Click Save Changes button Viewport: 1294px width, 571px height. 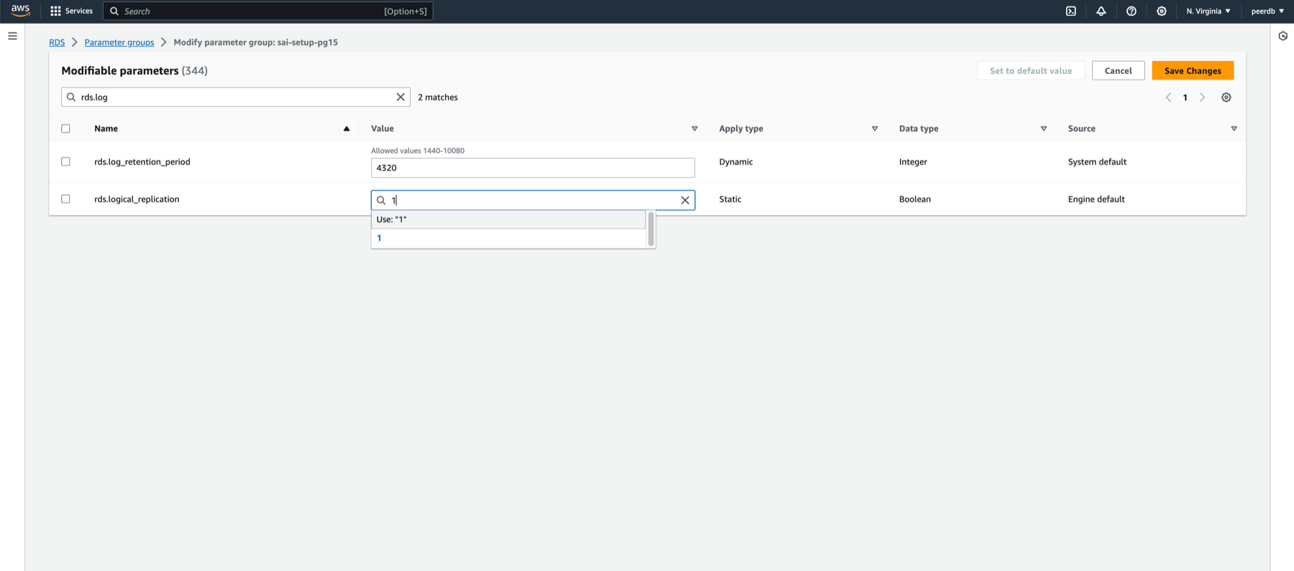point(1192,70)
